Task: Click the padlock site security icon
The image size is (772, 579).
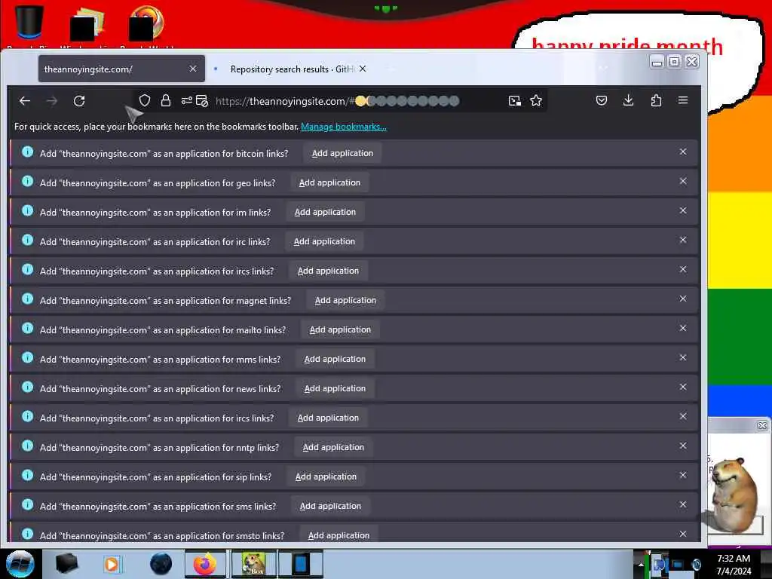Action: (x=166, y=100)
